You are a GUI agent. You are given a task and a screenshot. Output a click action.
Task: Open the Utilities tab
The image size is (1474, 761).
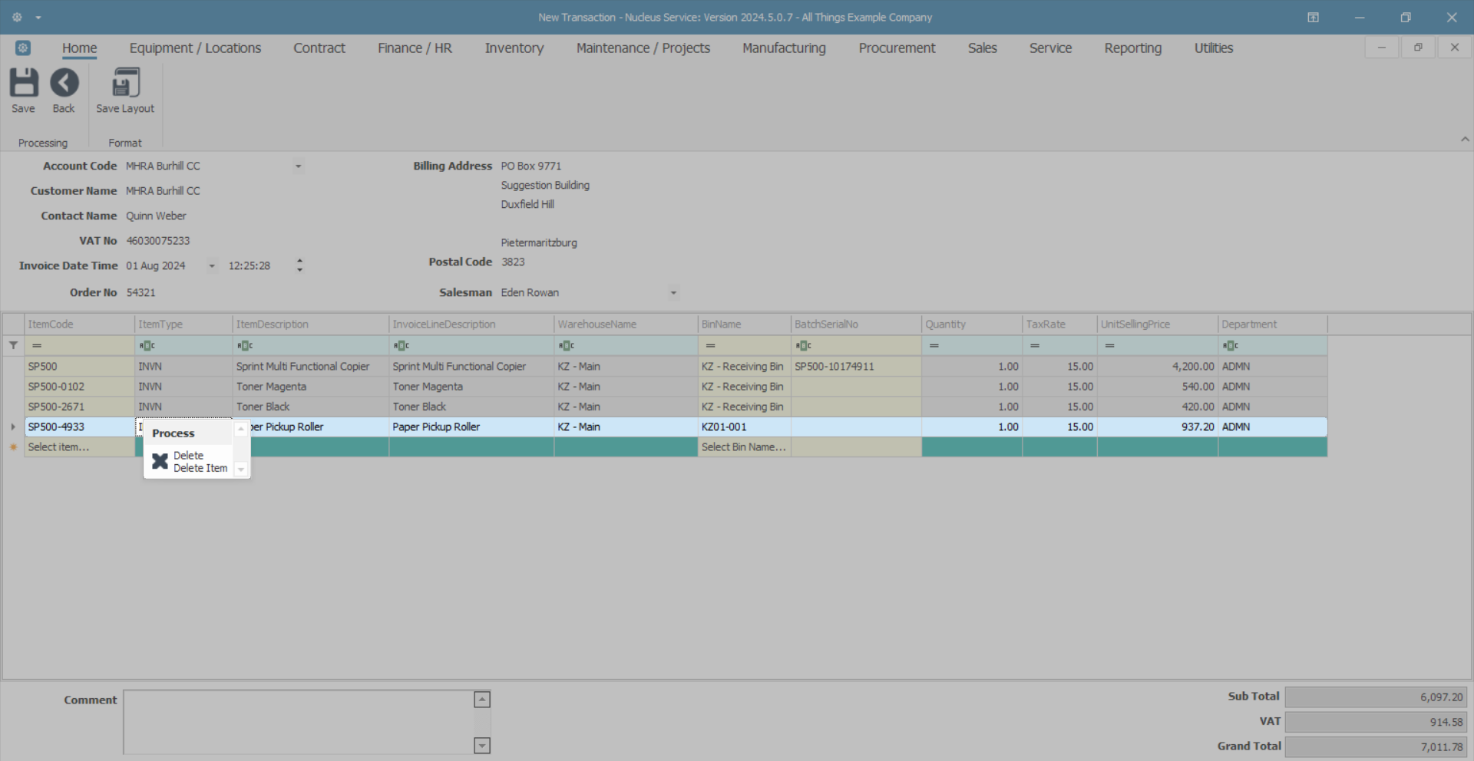click(1214, 48)
